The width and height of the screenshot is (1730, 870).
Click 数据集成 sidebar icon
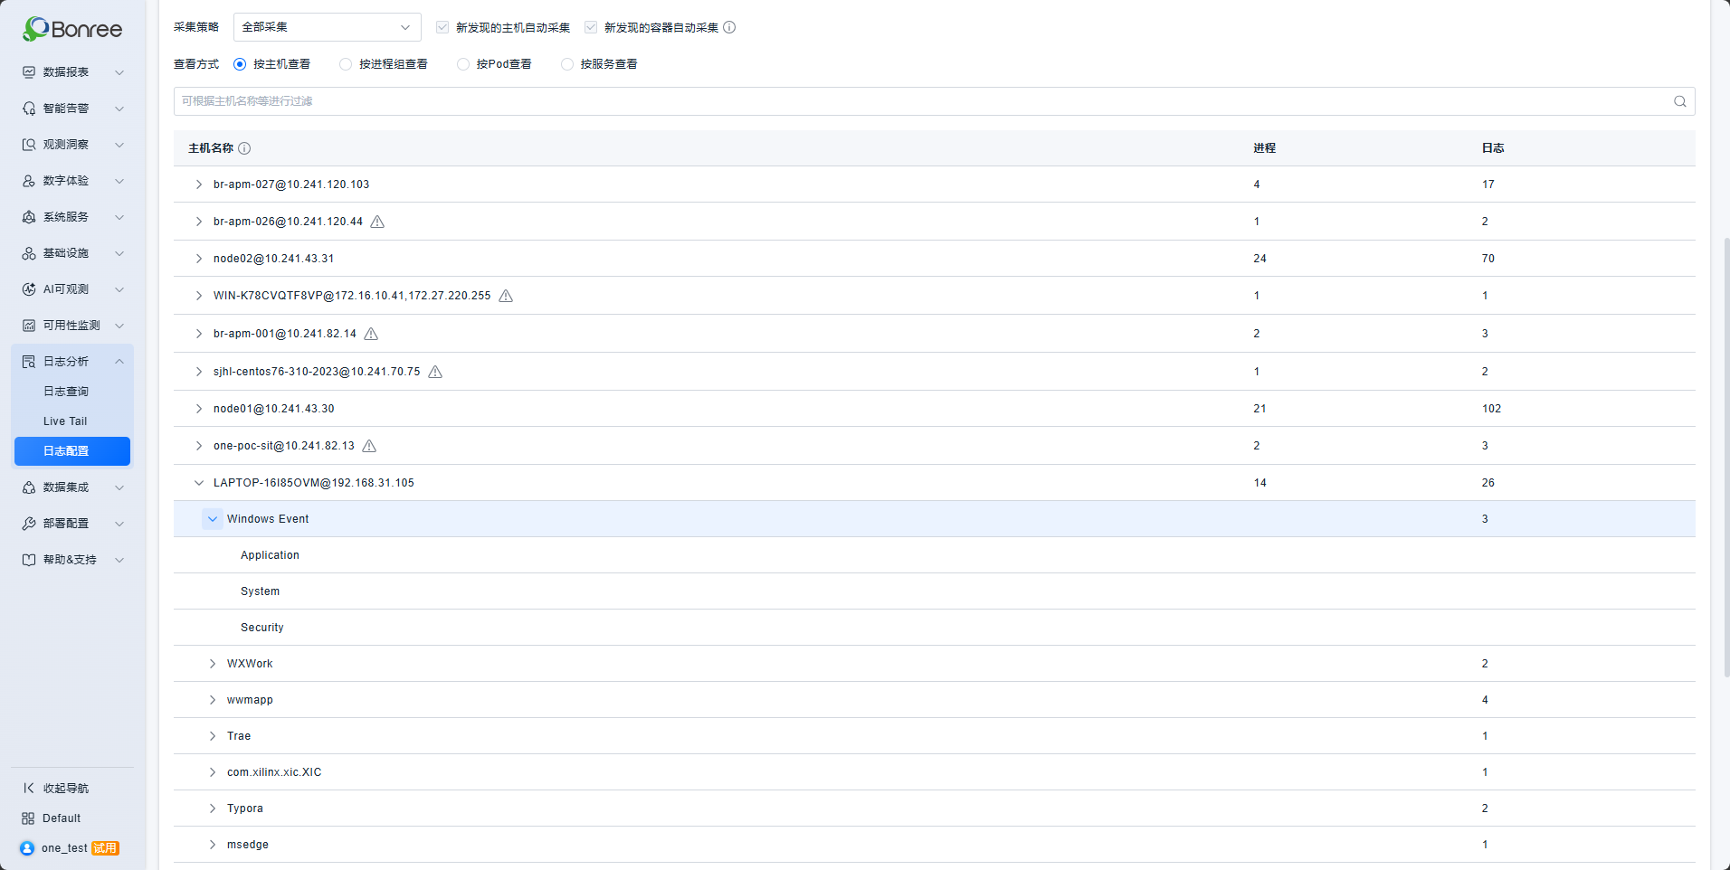(29, 487)
